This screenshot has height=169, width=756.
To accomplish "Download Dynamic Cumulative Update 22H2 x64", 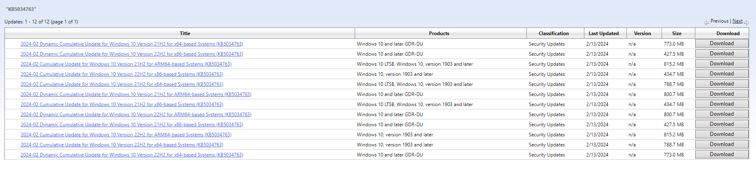I will tap(722, 154).
